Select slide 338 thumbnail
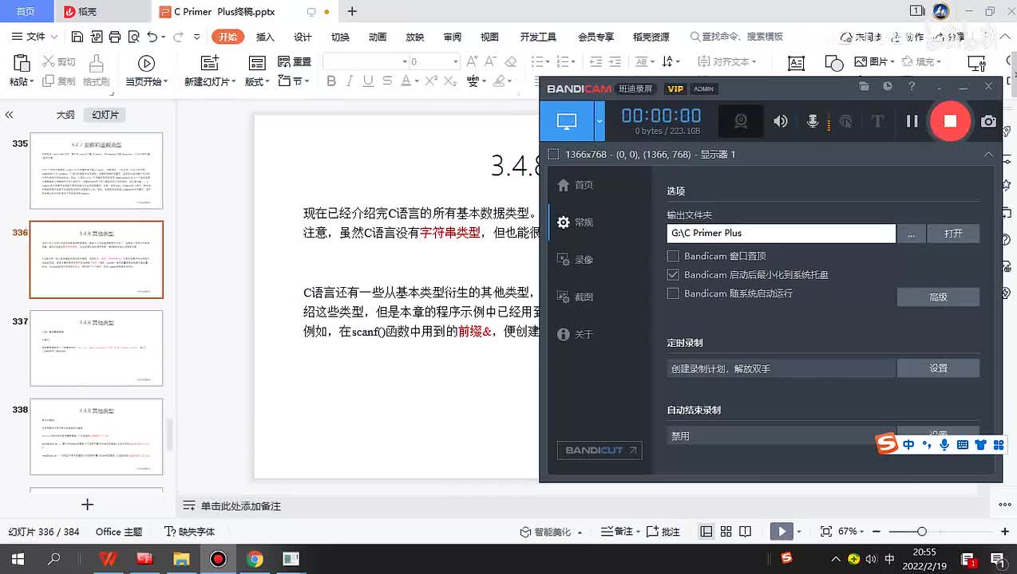The width and height of the screenshot is (1017, 574). coord(97,437)
